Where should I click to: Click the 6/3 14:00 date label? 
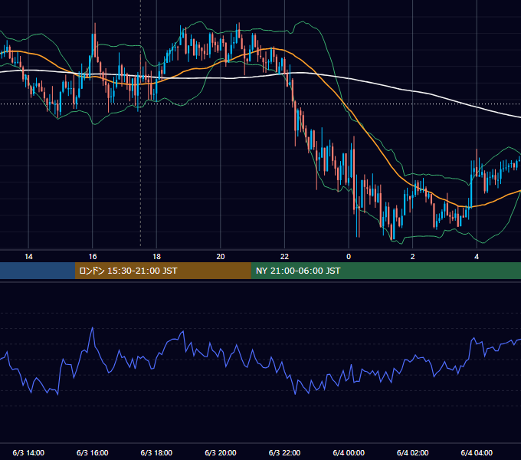pyautogui.click(x=28, y=452)
